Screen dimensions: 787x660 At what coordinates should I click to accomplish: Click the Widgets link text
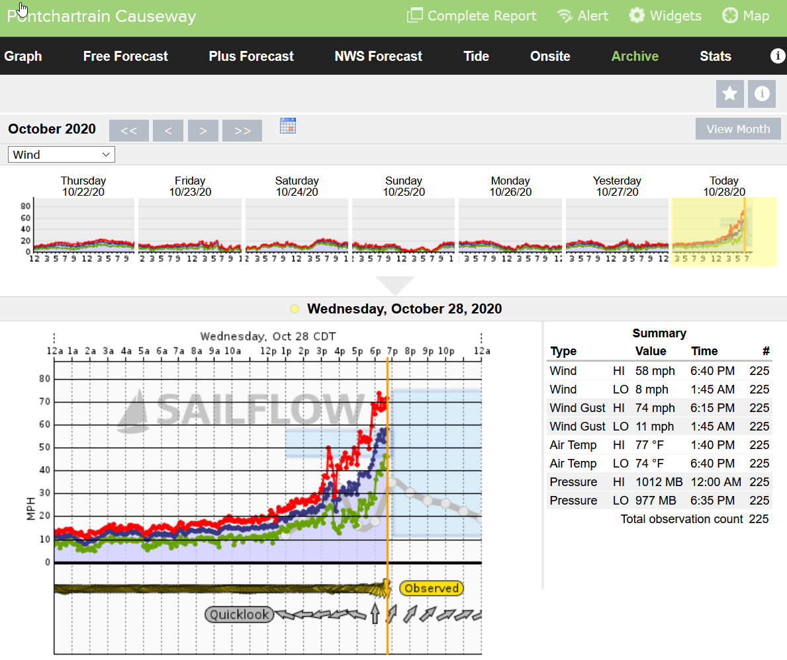(676, 16)
